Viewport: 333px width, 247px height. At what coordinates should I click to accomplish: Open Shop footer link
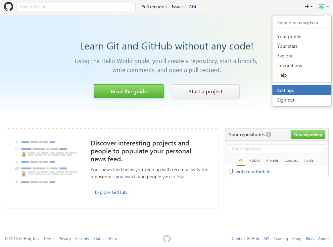pyautogui.click(x=297, y=239)
